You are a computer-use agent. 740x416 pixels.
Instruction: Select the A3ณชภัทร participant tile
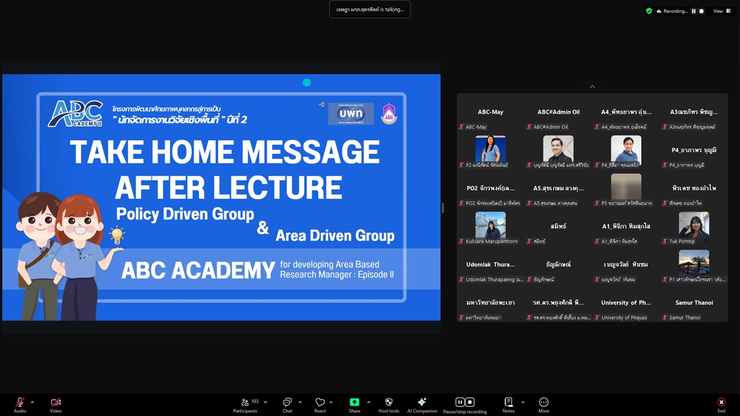pos(694,112)
